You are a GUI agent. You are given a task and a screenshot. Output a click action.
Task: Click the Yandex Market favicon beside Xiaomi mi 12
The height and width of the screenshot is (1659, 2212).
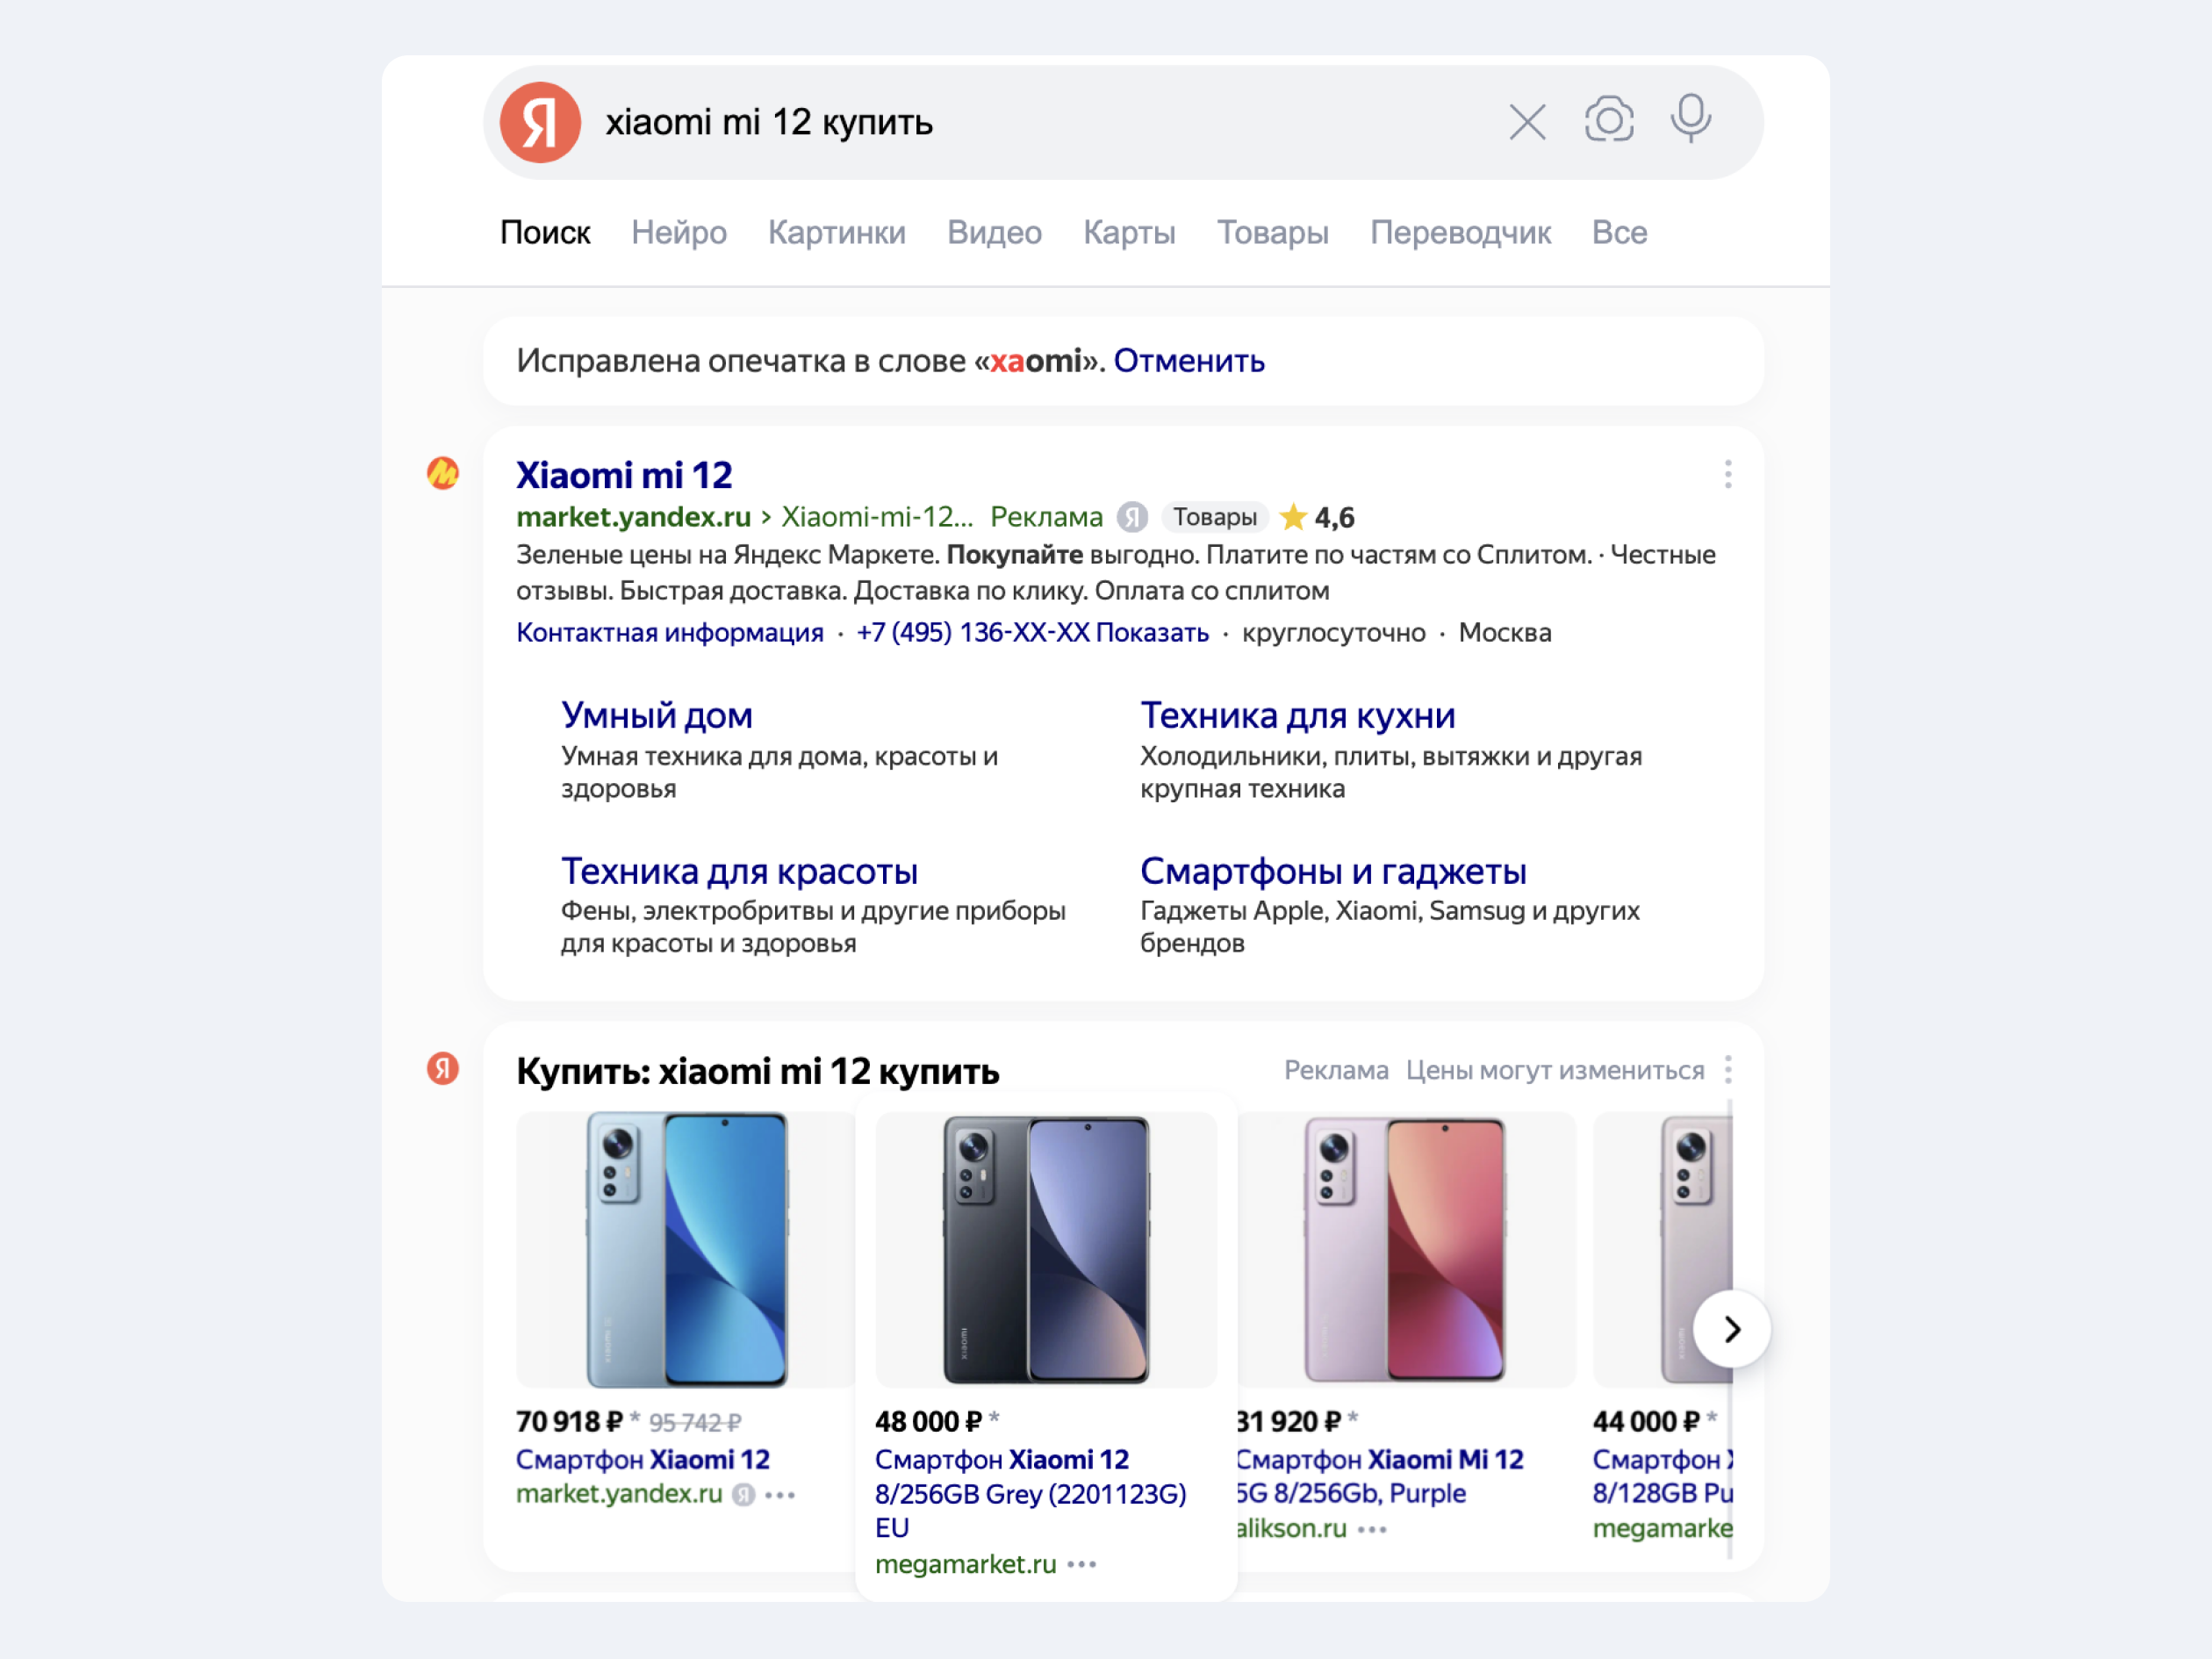[443, 473]
